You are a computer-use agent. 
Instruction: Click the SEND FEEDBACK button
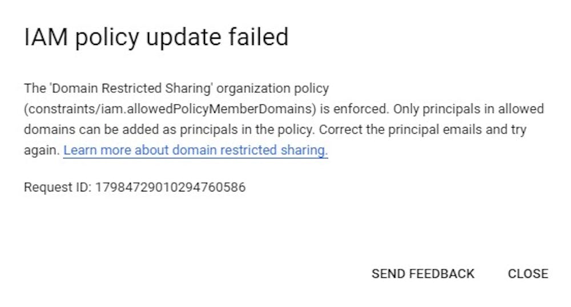click(423, 273)
